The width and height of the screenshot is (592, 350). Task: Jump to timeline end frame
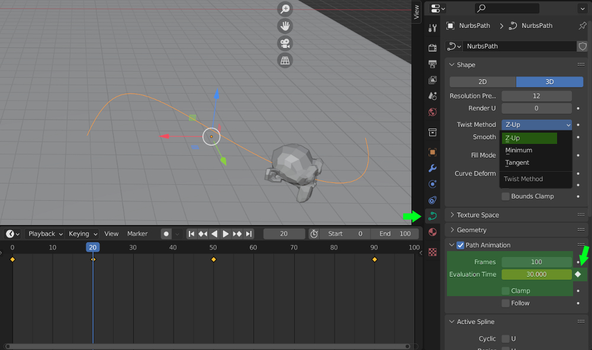[x=249, y=234]
